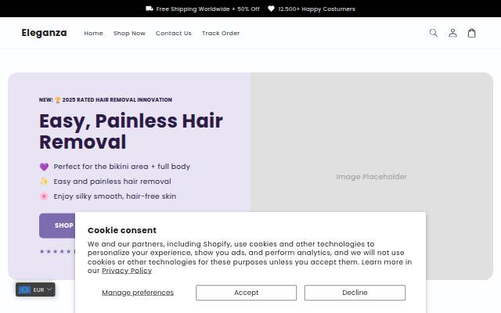501x313 pixels.
Task: Click the heart icon in the announcement bar
Action: pyautogui.click(x=271, y=9)
